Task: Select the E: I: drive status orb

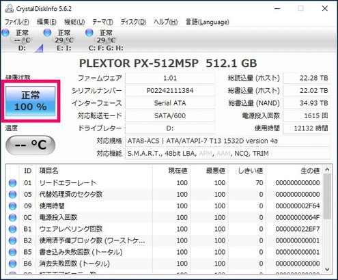Action: (x=47, y=33)
